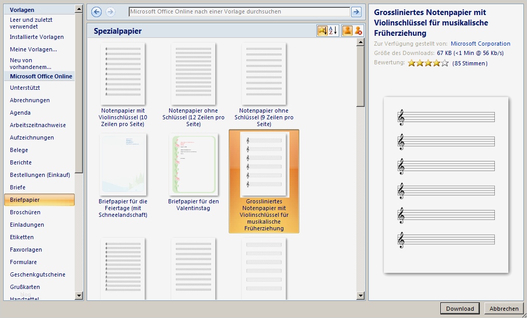Image resolution: width=527 pixels, height=318 pixels.
Task: Click the category list scrollbar up arrow
Action: click(x=79, y=9)
